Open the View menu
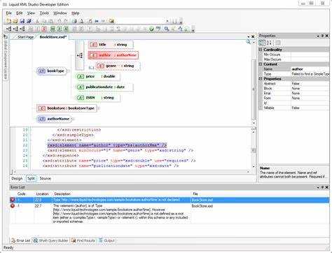 click(x=31, y=13)
